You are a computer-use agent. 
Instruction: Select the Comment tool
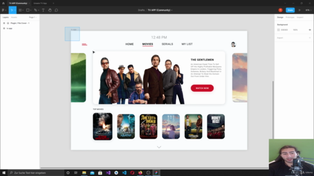[56, 10]
